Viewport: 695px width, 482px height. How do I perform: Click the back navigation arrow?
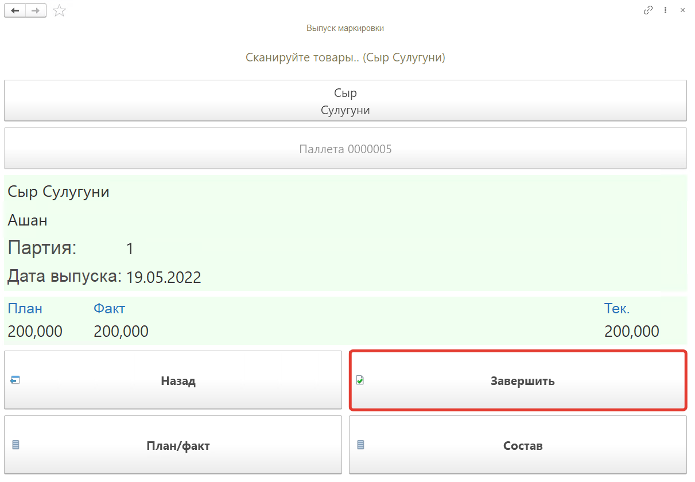[15, 10]
